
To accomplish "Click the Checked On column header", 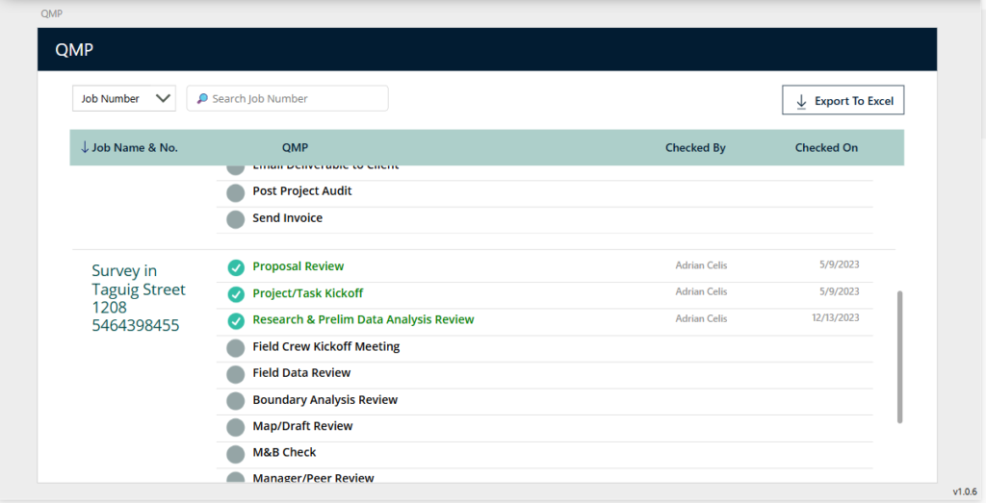I will tap(826, 147).
